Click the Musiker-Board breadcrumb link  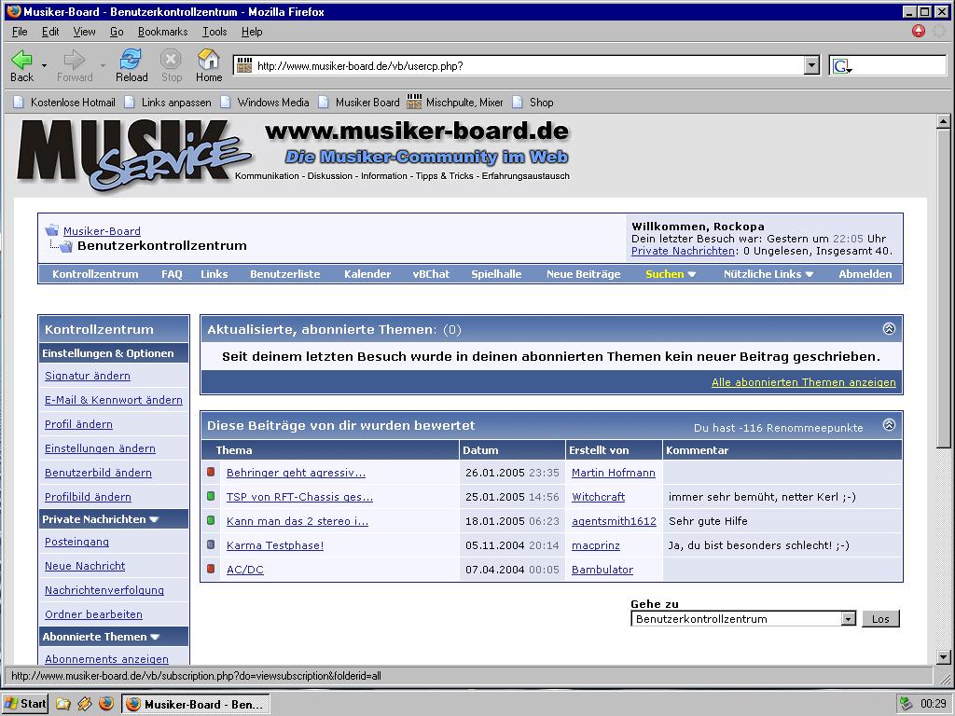coord(102,231)
